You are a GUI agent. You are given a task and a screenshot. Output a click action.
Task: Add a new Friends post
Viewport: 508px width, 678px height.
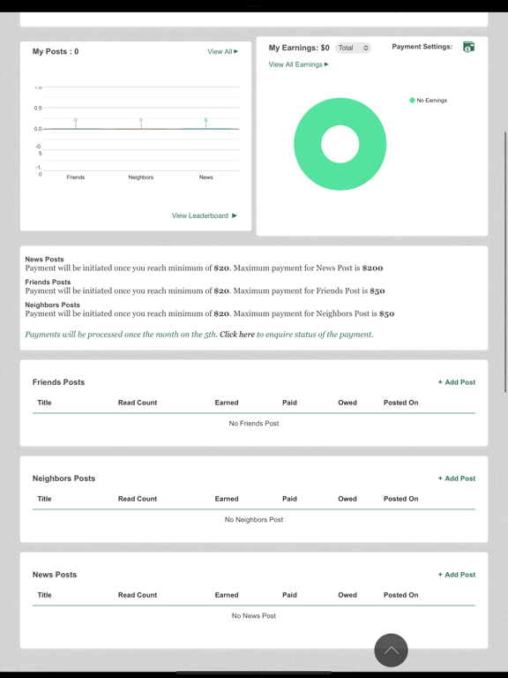pos(457,382)
